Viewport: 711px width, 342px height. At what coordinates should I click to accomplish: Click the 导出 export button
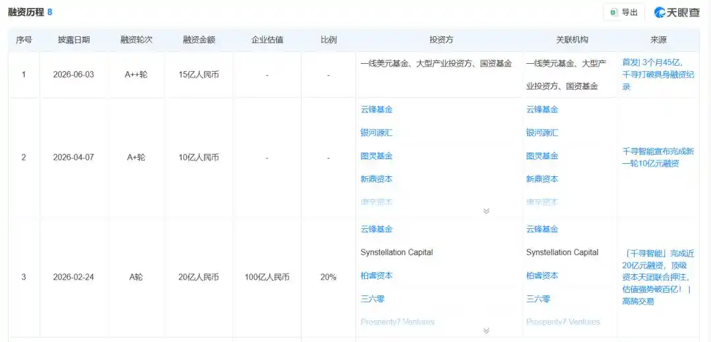pyautogui.click(x=624, y=12)
